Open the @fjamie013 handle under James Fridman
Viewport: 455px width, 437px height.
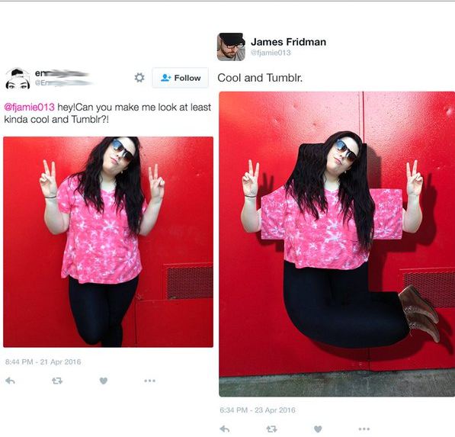point(271,53)
